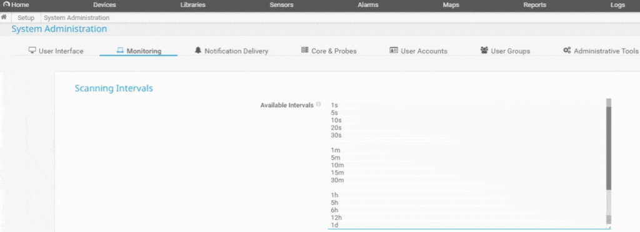Click the gears icon for Administrative Tools

(x=567, y=51)
